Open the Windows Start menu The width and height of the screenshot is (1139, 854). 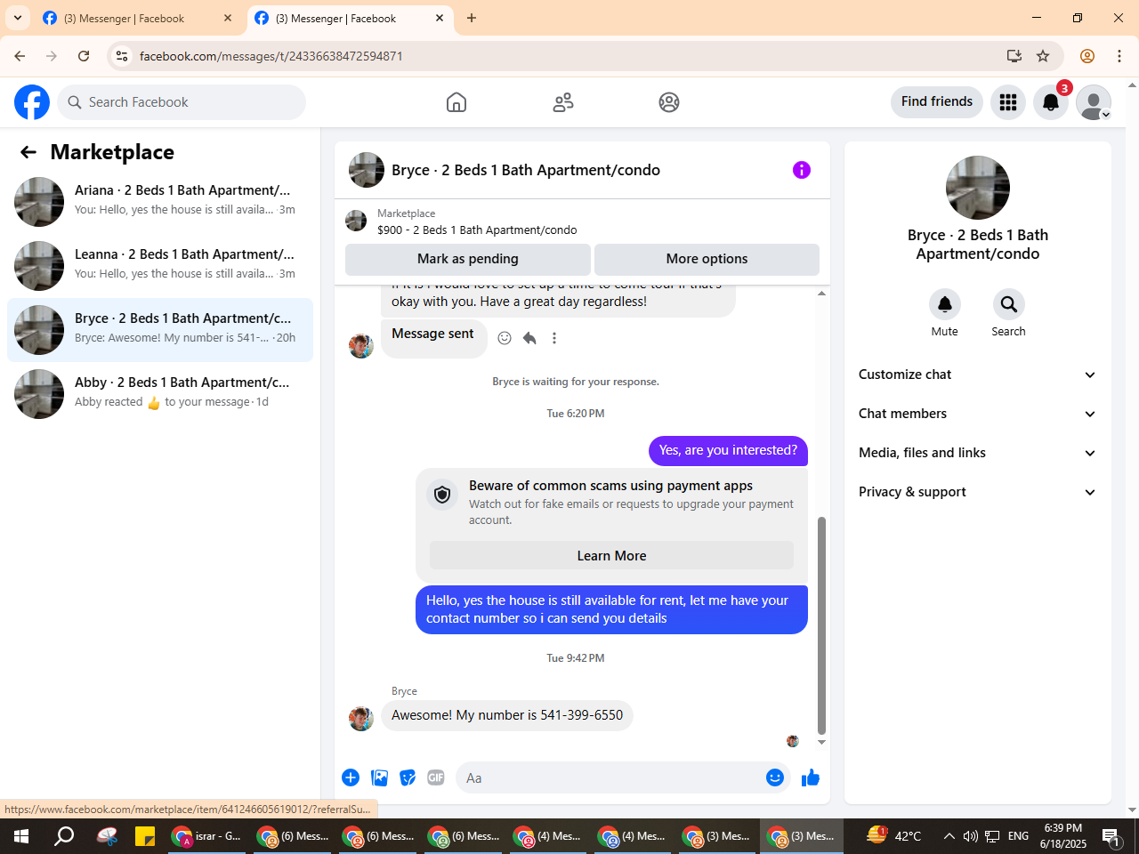[x=21, y=836]
